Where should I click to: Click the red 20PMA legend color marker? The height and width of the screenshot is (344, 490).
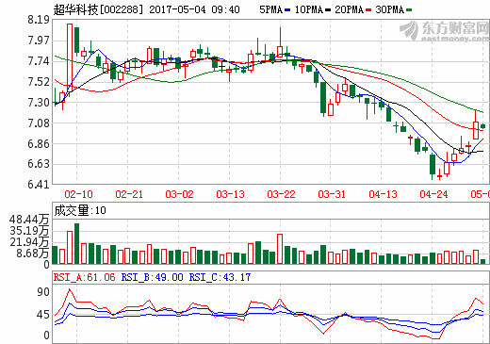(368, 10)
